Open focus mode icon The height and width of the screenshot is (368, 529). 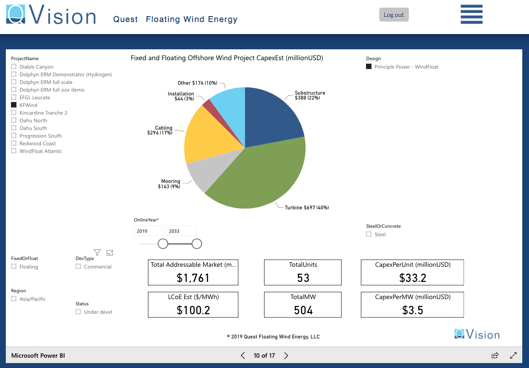pos(110,252)
